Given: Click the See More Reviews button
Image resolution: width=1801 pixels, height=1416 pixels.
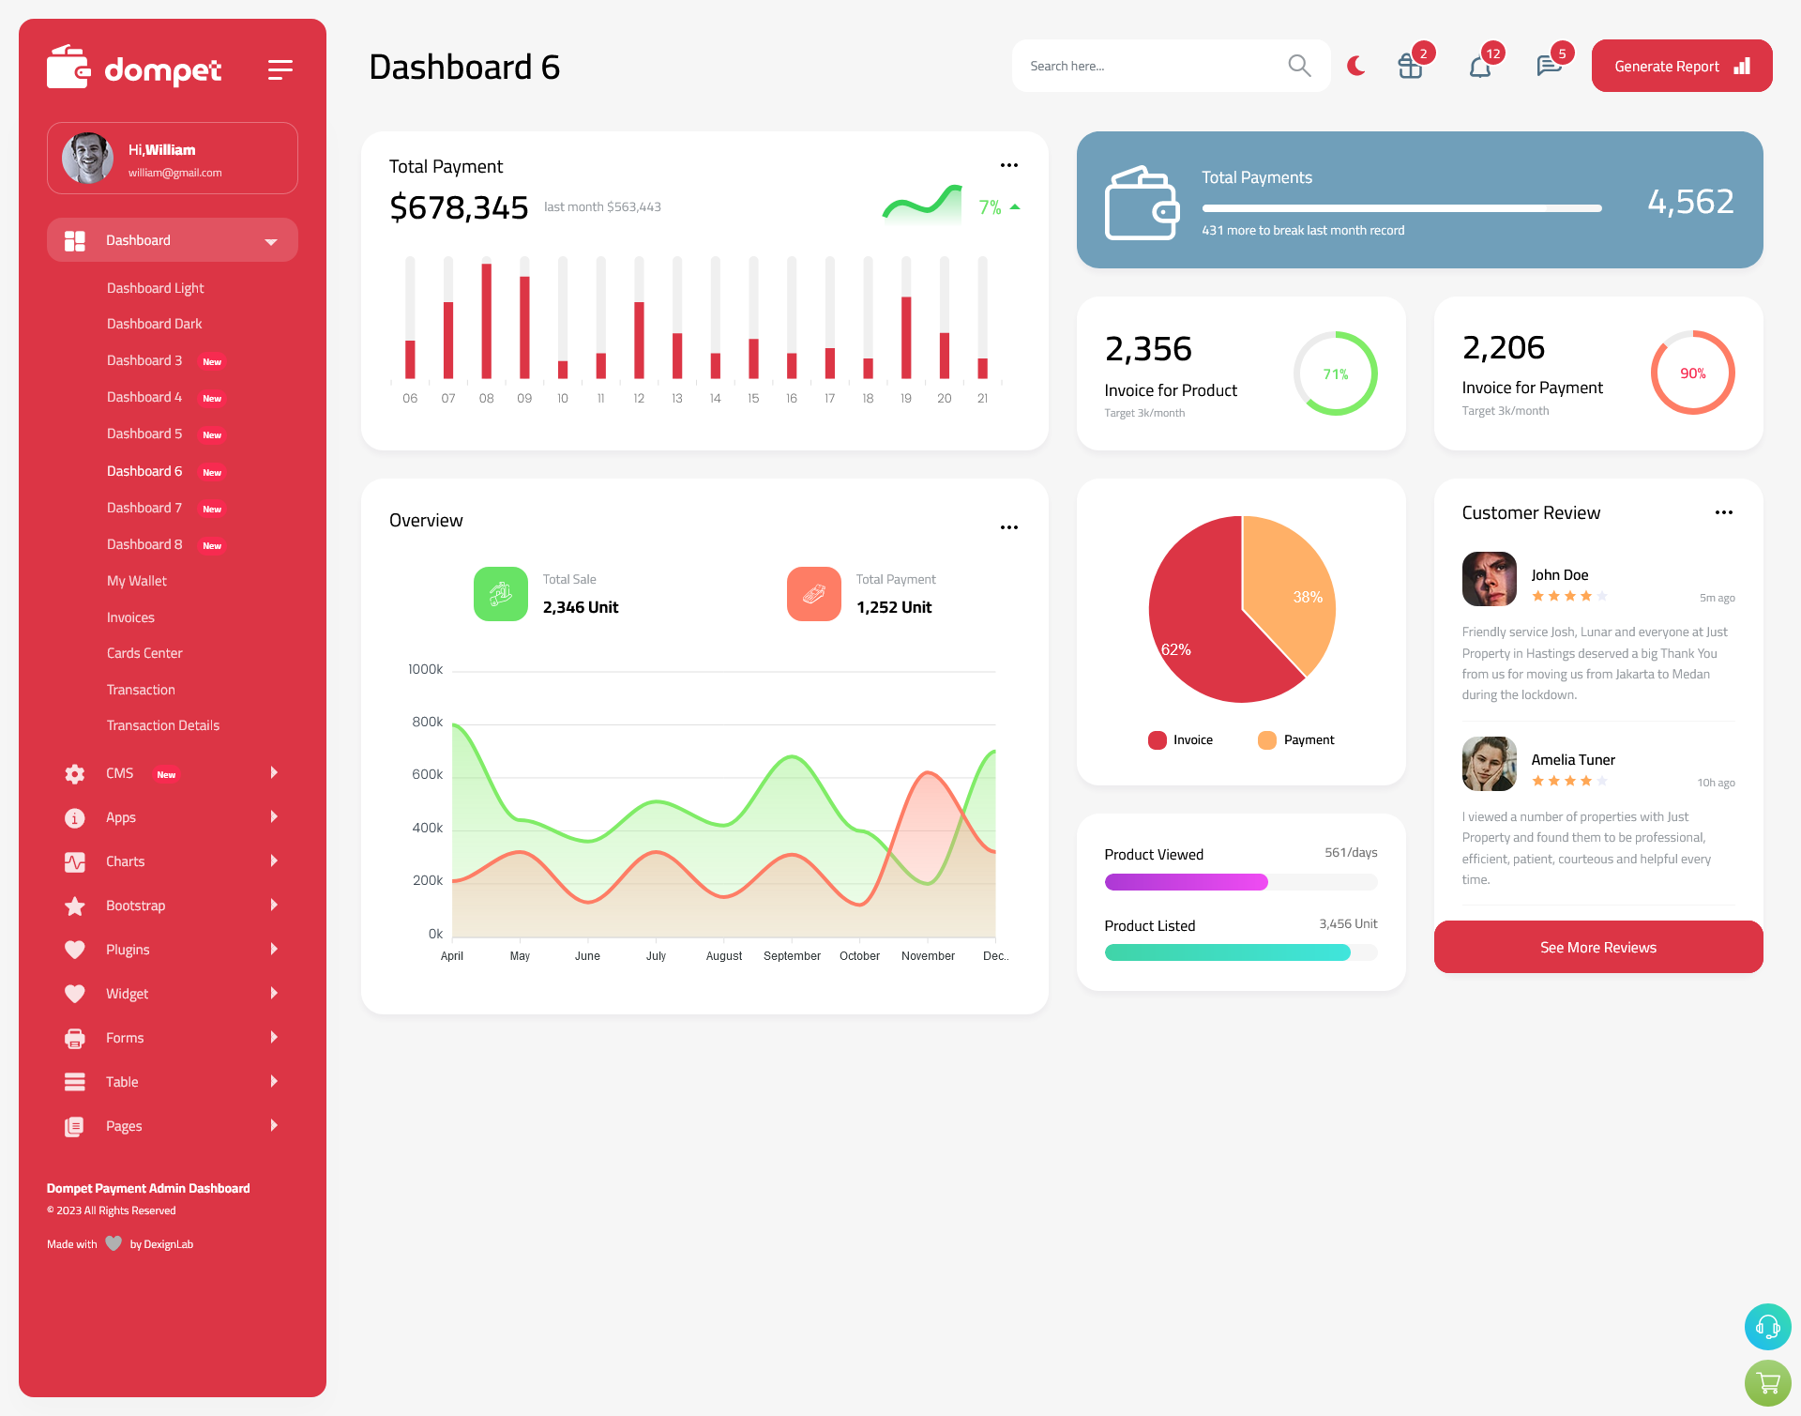Looking at the screenshot, I should pos(1597,947).
